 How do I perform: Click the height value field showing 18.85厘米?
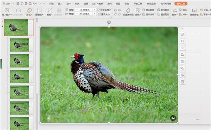tap(85, 10)
